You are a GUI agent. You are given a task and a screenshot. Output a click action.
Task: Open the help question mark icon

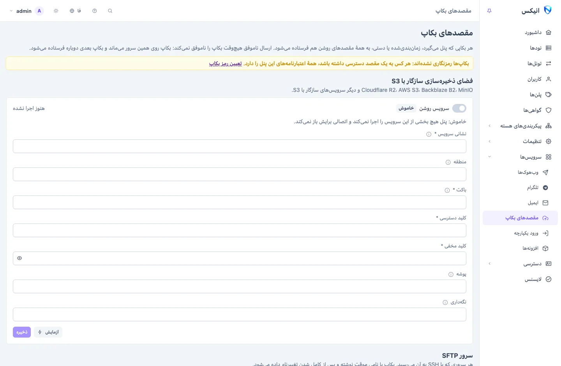(x=95, y=11)
